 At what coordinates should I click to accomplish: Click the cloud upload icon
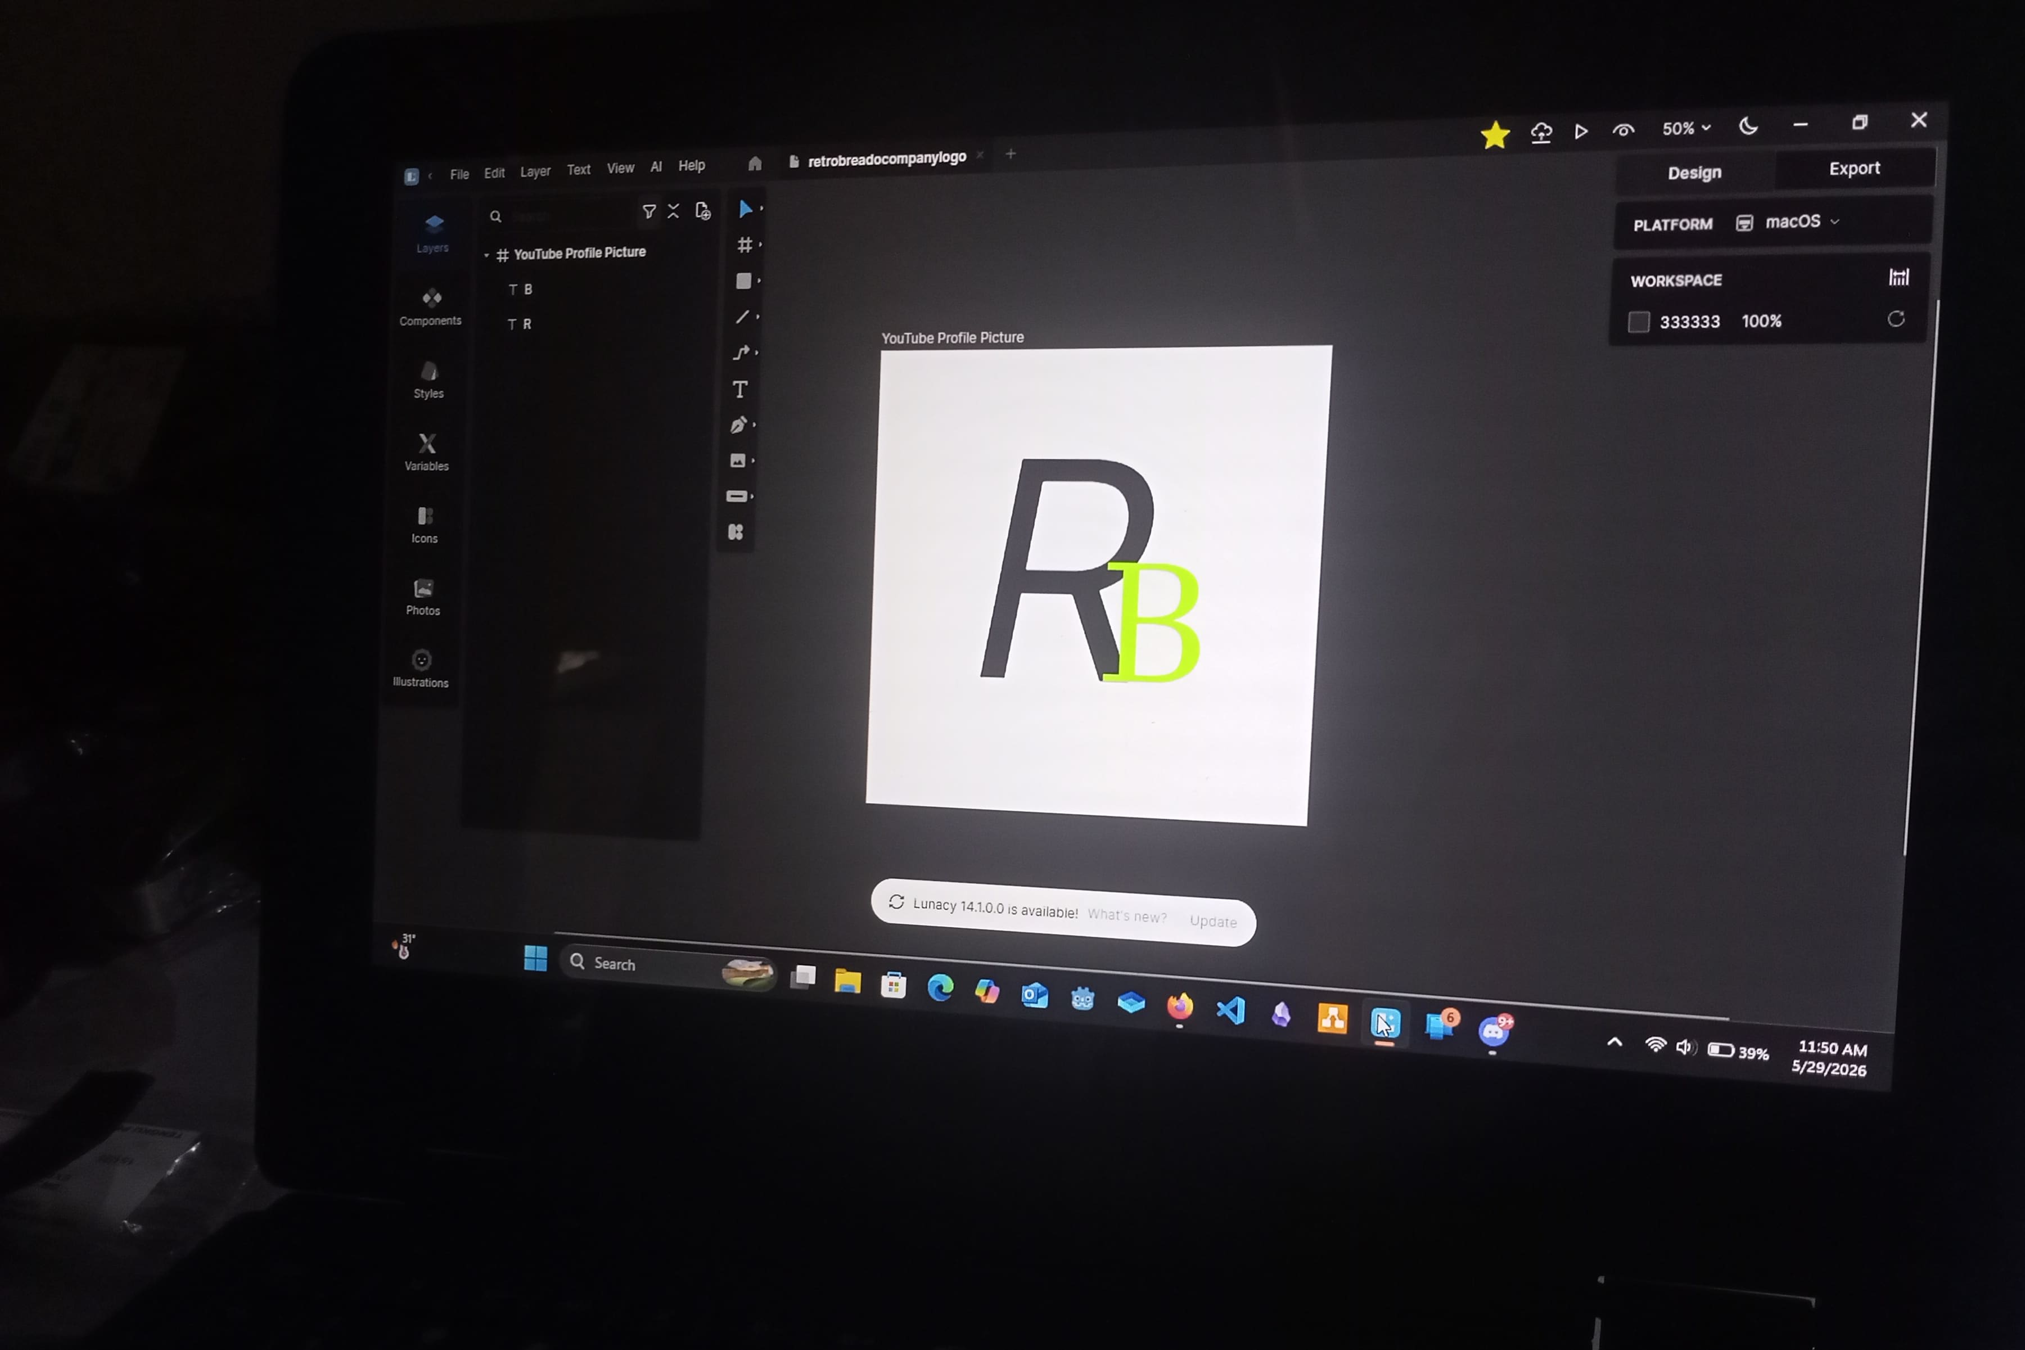[1541, 133]
